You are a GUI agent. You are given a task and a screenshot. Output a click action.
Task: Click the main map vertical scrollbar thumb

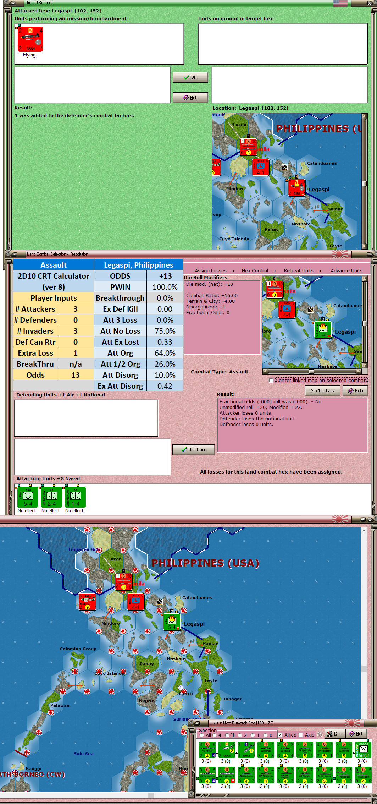[364, 668]
